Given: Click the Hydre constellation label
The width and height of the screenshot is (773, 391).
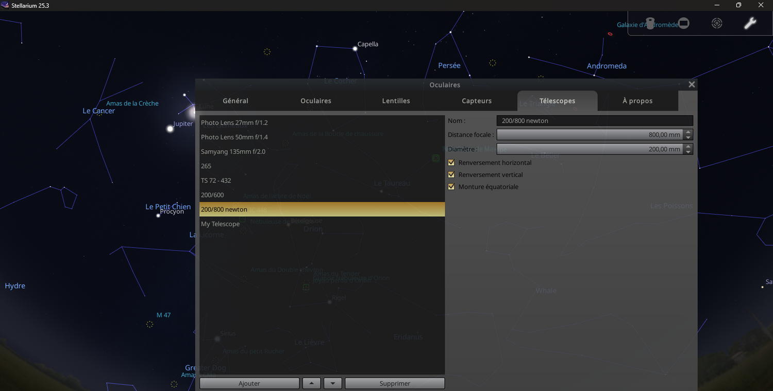Looking at the screenshot, I should pyautogui.click(x=15, y=286).
